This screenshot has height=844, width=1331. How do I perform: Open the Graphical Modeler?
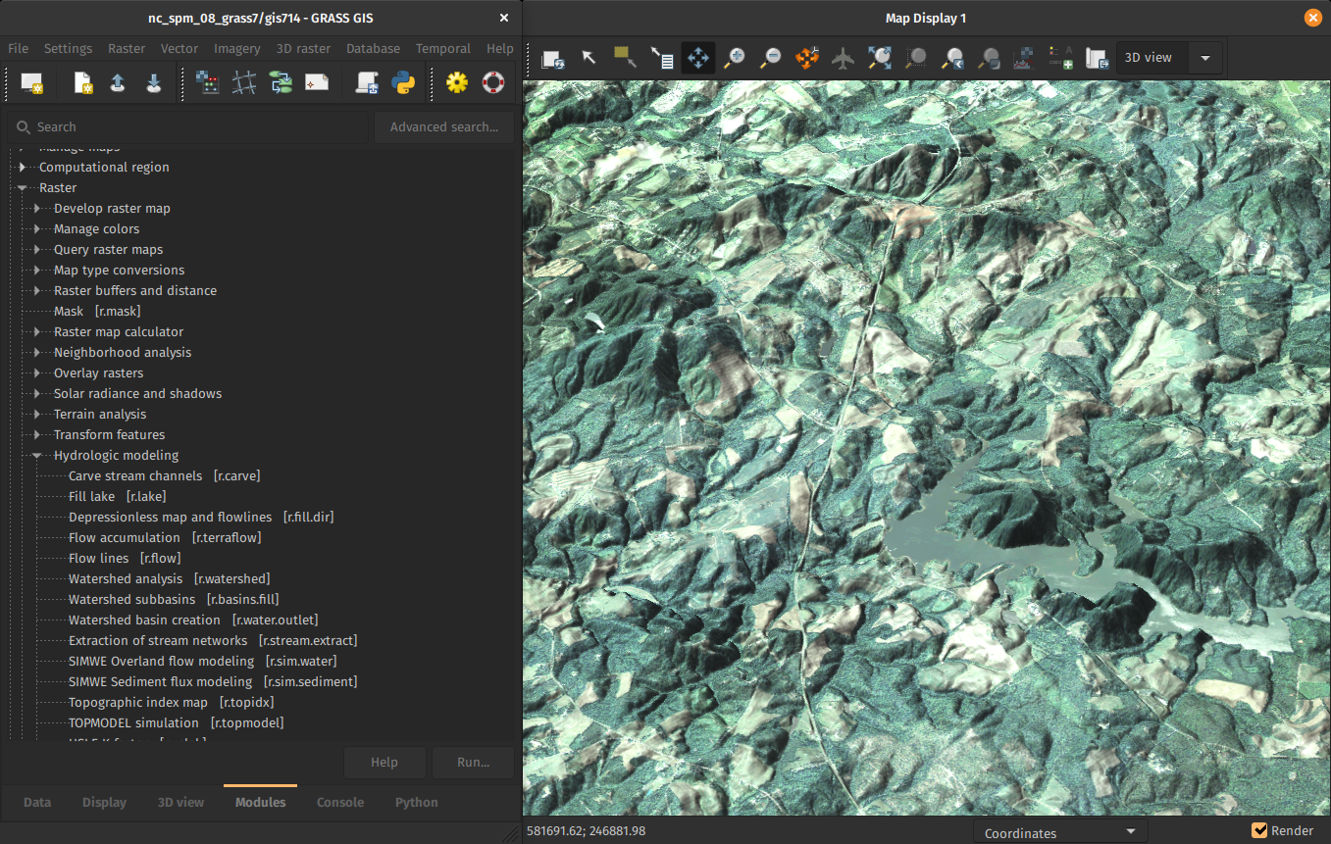tap(281, 83)
